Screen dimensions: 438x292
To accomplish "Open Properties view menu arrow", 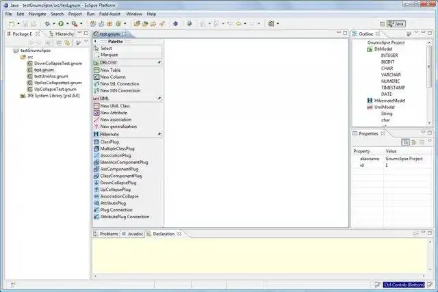I will click(x=430, y=142).
